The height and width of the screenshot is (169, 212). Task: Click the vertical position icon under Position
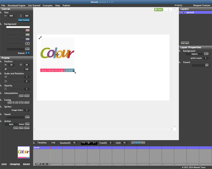pos(21,65)
